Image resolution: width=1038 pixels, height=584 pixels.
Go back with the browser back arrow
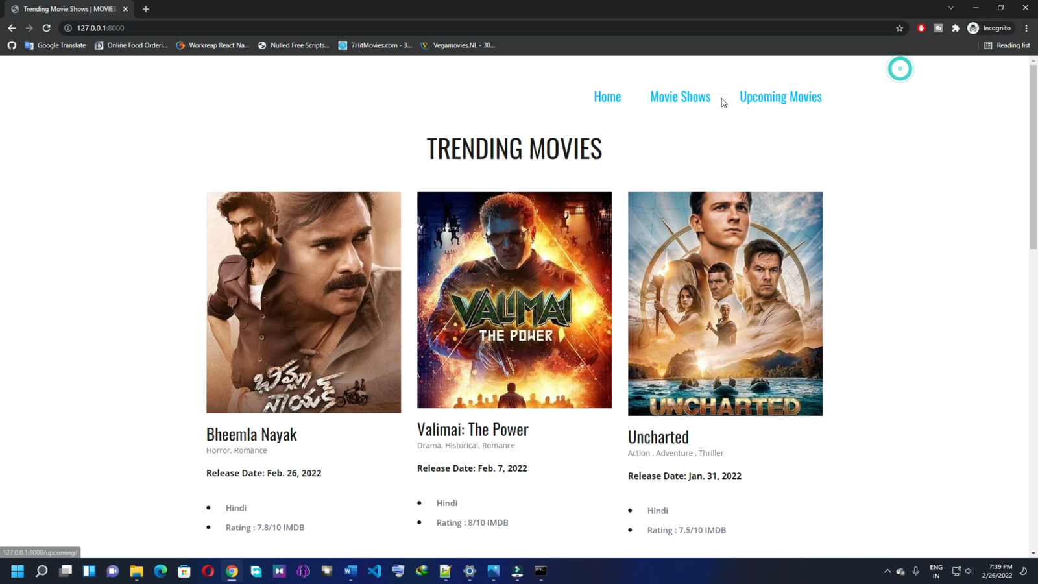(12, 28)
